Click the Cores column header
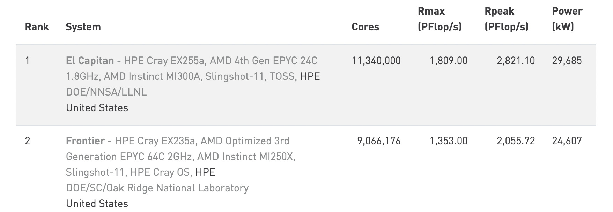Screen dimensions: 613x212 click(365, 27)
